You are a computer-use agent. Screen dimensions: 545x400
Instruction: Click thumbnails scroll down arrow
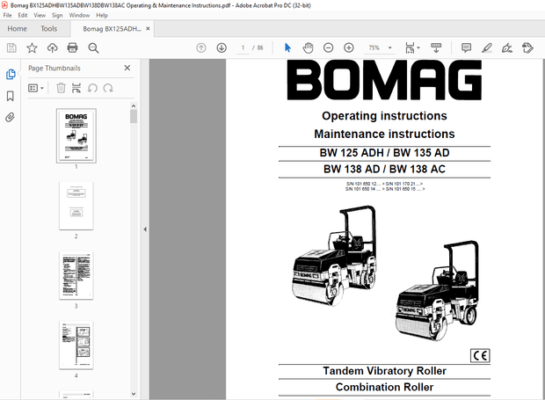click(134, 394)
